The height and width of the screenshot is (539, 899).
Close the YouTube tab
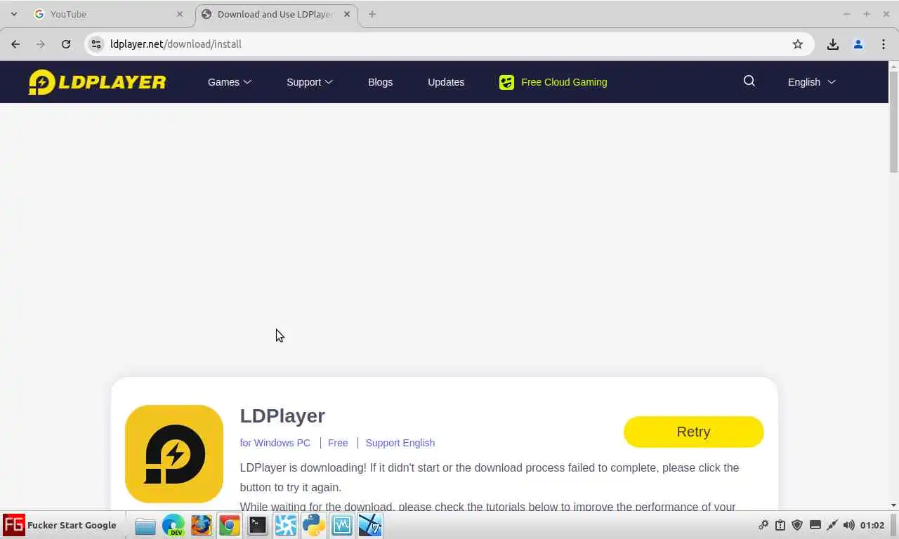tap(180, 14)
